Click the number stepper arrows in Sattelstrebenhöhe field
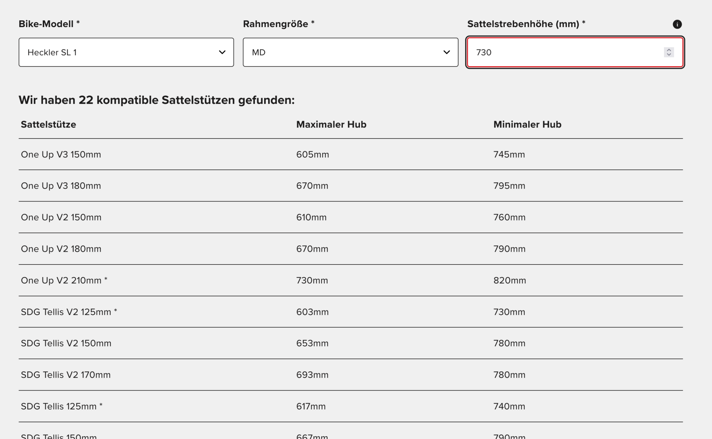712x439 pixels. (x=669, y=52)
